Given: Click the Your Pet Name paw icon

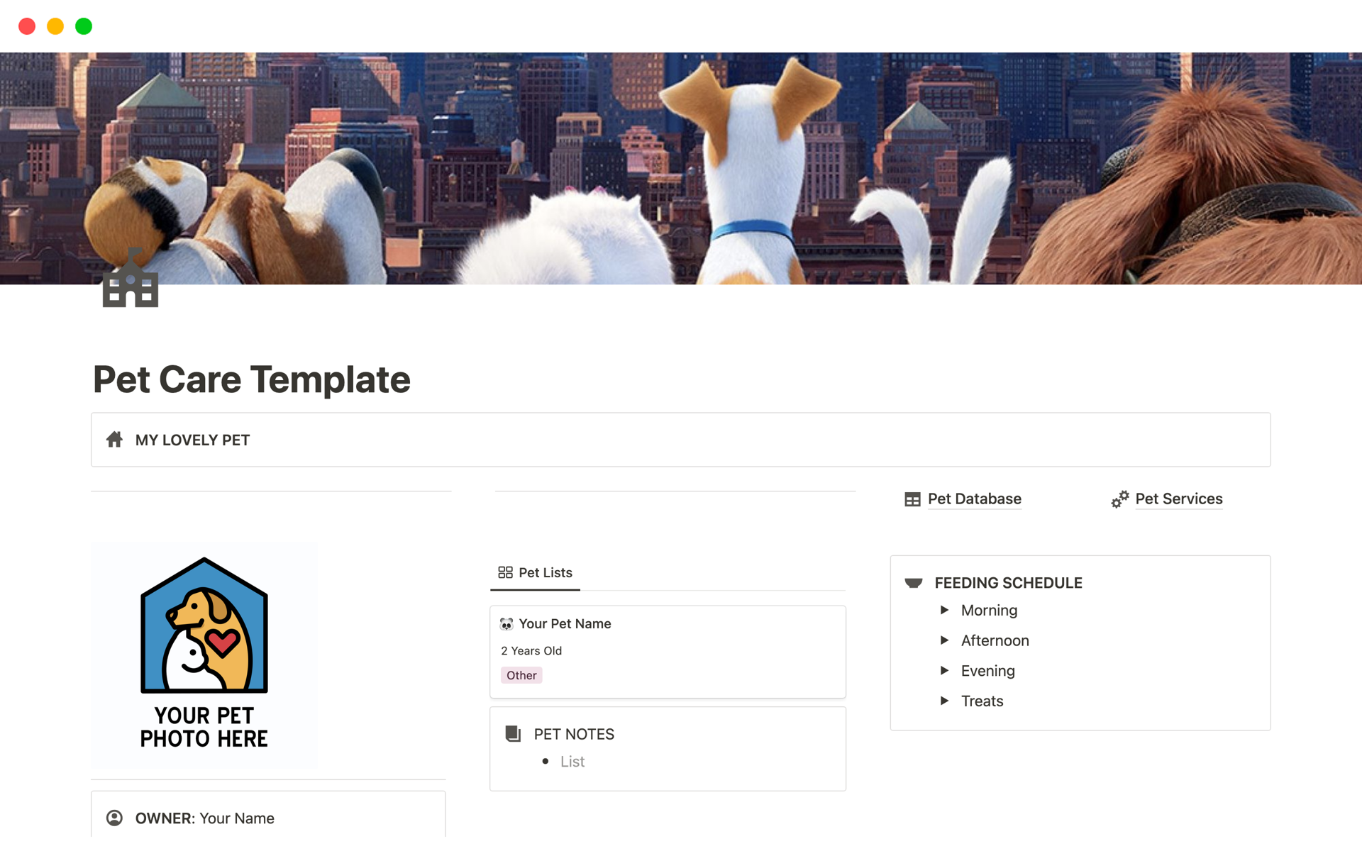Looking at the screenshot, I should click(x=507, y=623).
